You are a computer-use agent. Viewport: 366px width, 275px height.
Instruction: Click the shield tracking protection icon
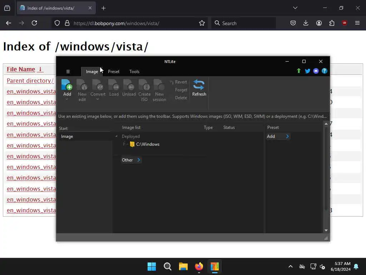pyautogui.click(x=57, y=23)
